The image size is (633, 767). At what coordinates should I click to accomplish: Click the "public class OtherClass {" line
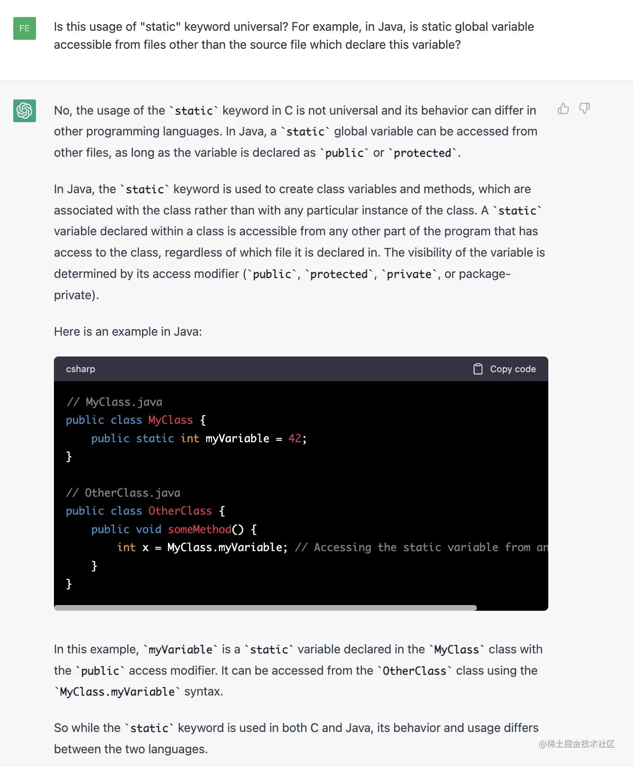146,511
